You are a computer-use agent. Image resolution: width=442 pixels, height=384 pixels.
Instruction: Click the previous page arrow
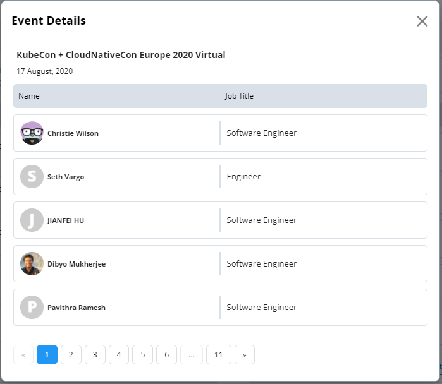[23, 355]
